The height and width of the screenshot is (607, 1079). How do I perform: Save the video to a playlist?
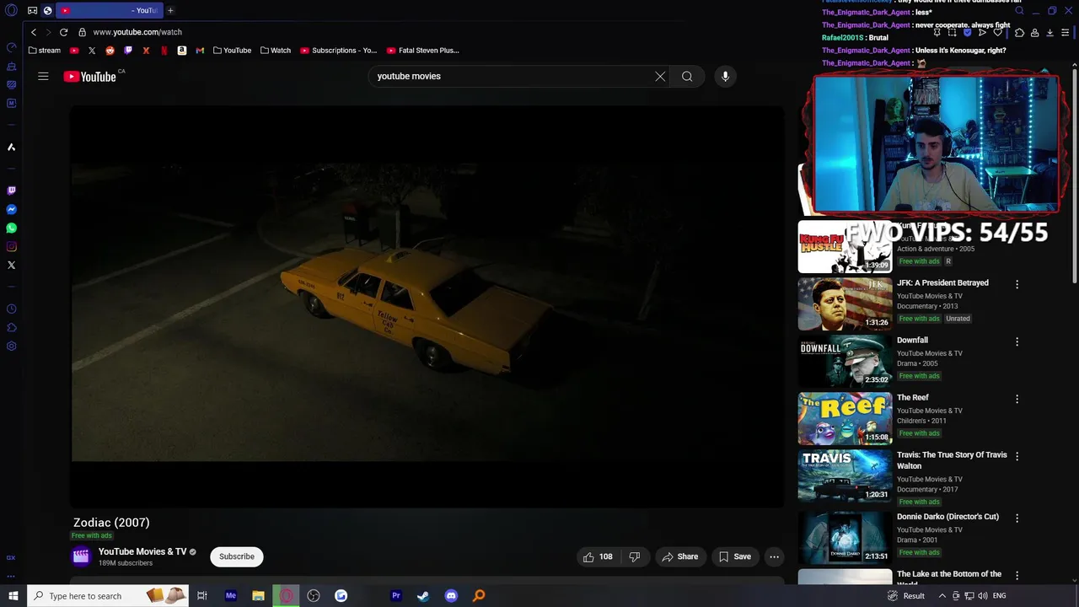[734, 556]
